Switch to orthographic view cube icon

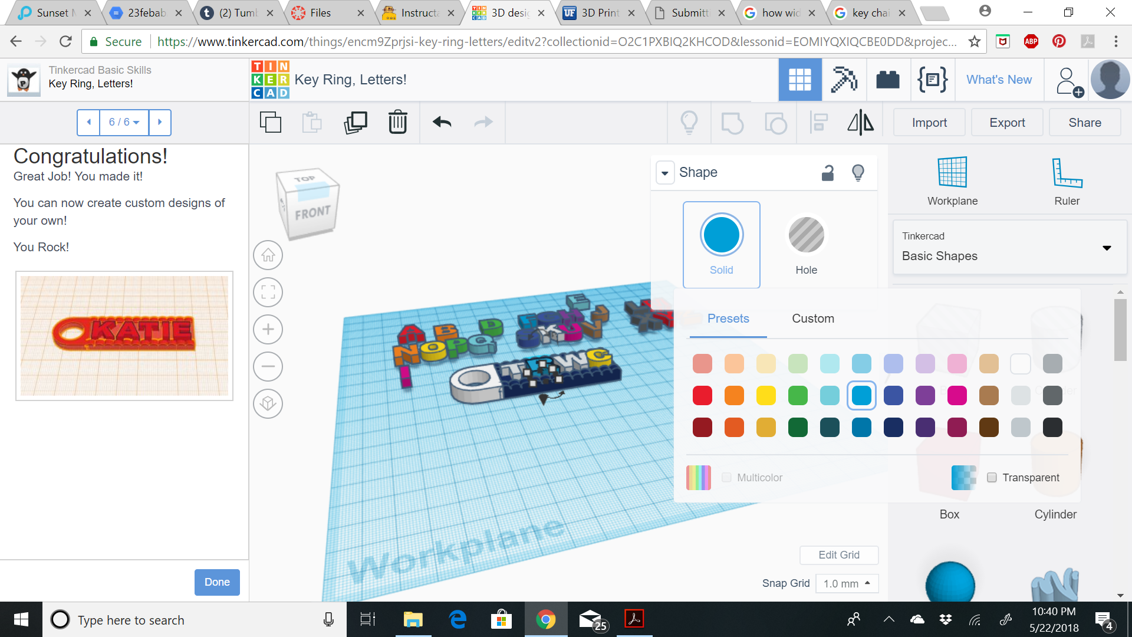[x=268, y=403]
